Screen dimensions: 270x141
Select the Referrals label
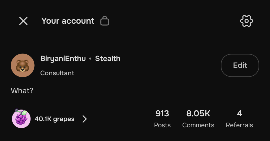point(239,125)
